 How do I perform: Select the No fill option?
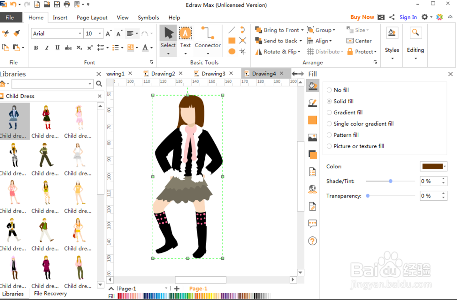pyautogui.click(x=329, y=90)
